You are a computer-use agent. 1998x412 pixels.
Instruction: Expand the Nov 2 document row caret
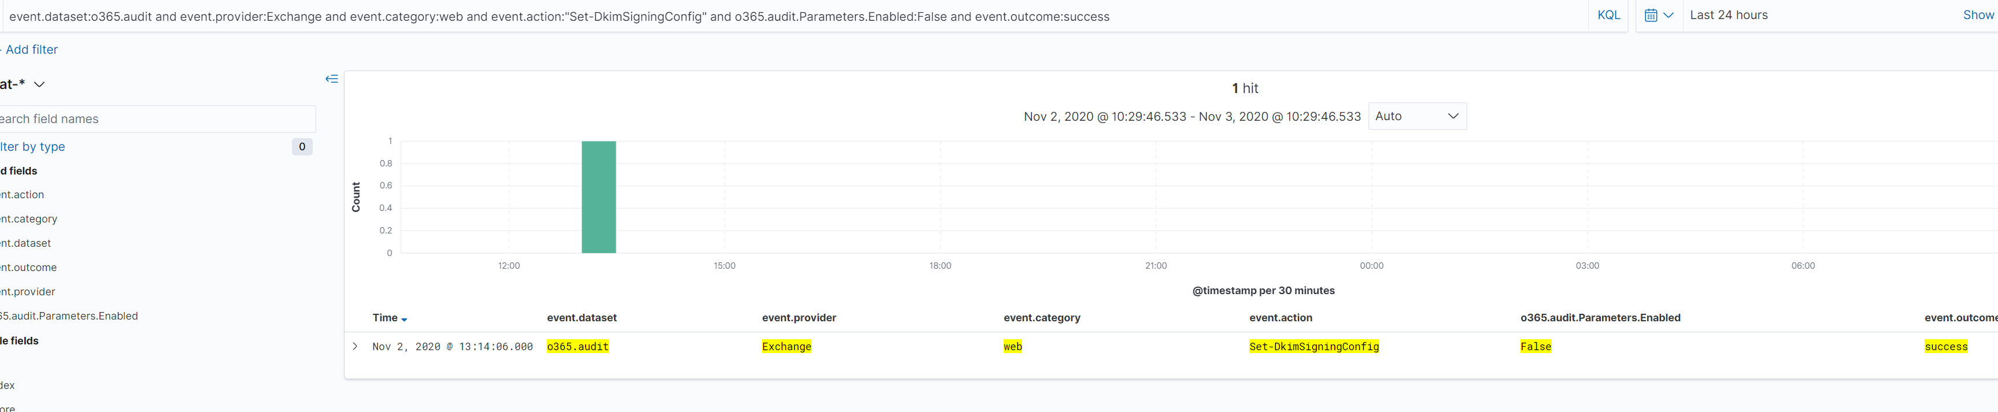click(355, 346)
